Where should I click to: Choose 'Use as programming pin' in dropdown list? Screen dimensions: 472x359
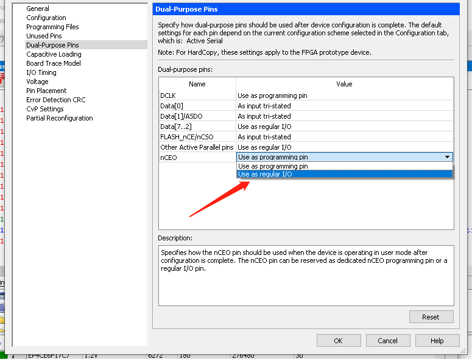coord(344,166)
